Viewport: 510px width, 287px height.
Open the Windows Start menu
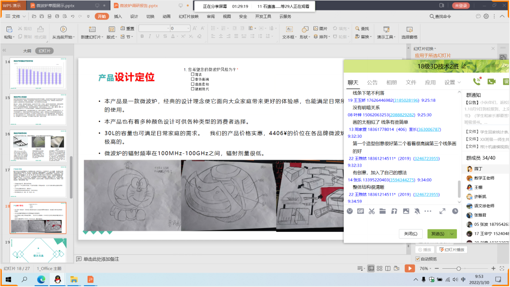tap(8, 279)
